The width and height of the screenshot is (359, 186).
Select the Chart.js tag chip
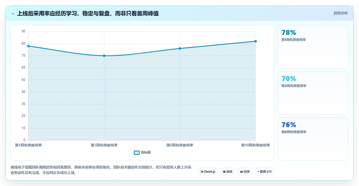[x=208, y=172]
